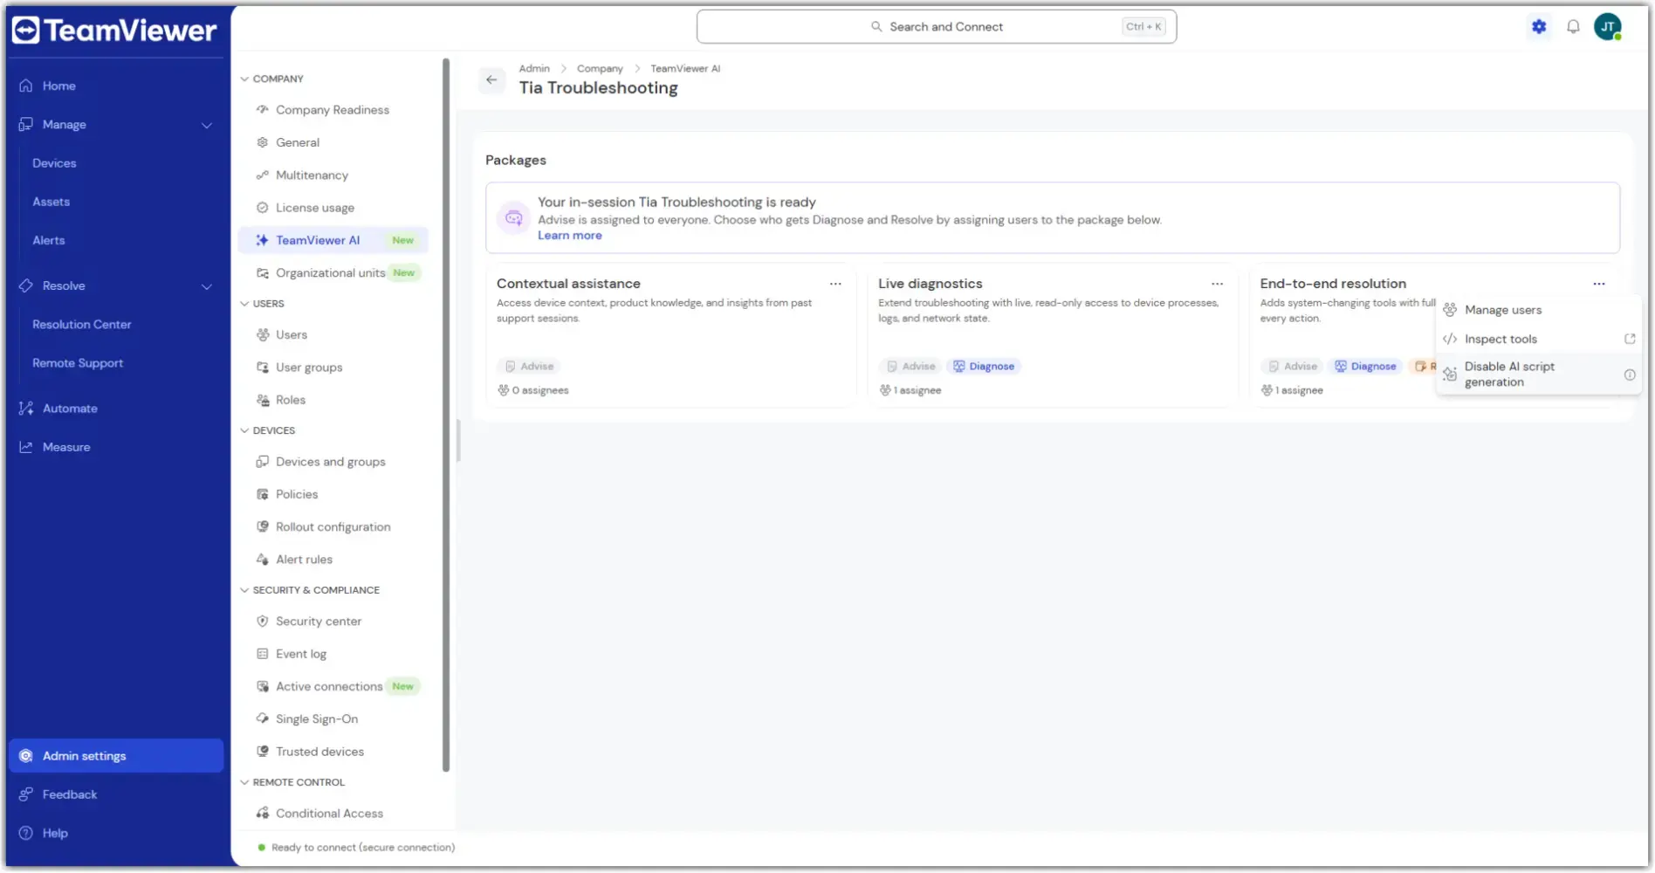Expand the Resolve section chevron
Screen dimensions: 1655x873
207,286
